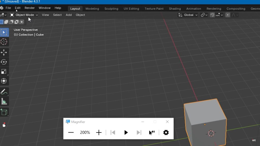The height and width of the screenshot is (146, 260).
Task: Click Magnifier play reading button
Action: click(x=126, y=132)
